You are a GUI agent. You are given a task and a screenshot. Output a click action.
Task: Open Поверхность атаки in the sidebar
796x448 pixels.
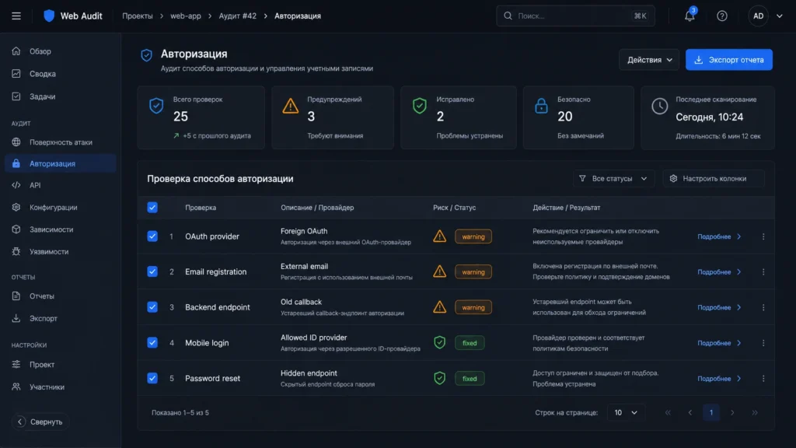(61, 142)
